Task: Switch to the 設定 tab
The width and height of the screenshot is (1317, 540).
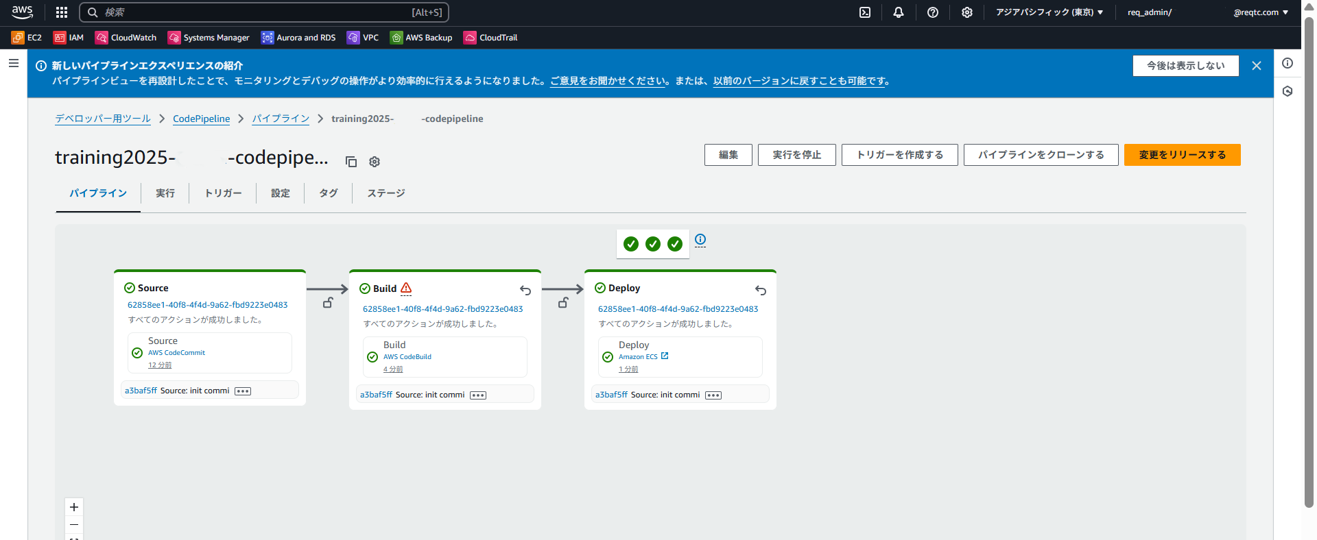Action: tap(281, 193)
